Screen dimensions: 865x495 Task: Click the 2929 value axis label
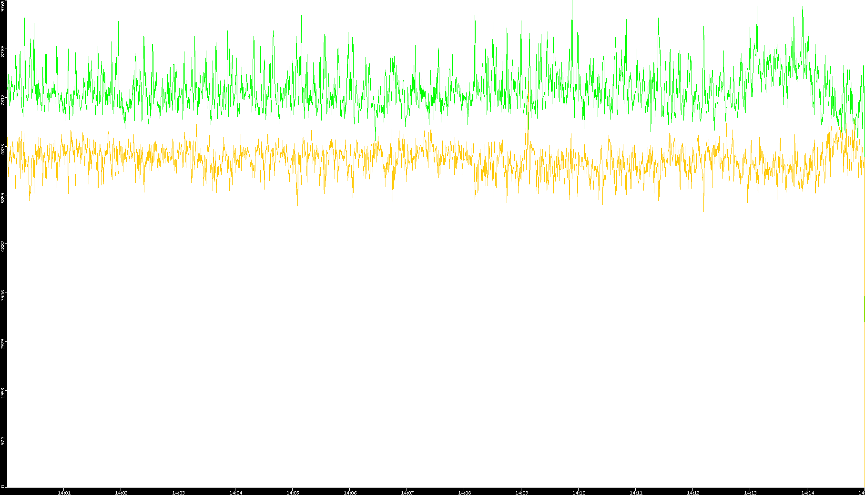pos(3,344)
